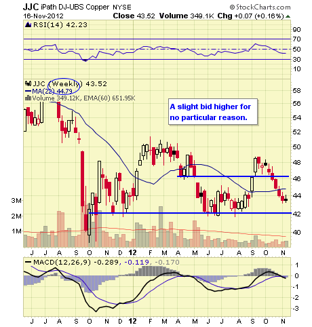Click the 1M volume axis label

click(16, 231)
